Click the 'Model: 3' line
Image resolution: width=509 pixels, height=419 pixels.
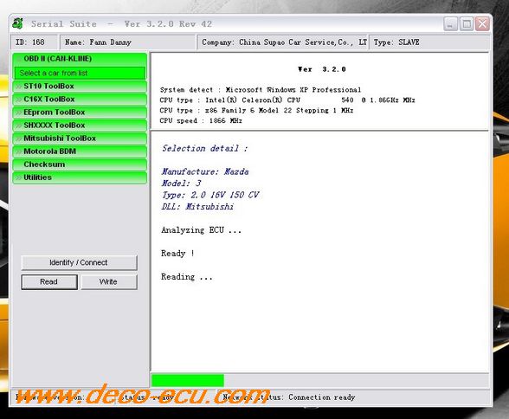pyautogui.click(x=182, y=184)
